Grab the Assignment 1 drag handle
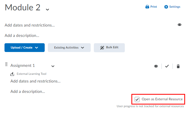 [6, 64]
